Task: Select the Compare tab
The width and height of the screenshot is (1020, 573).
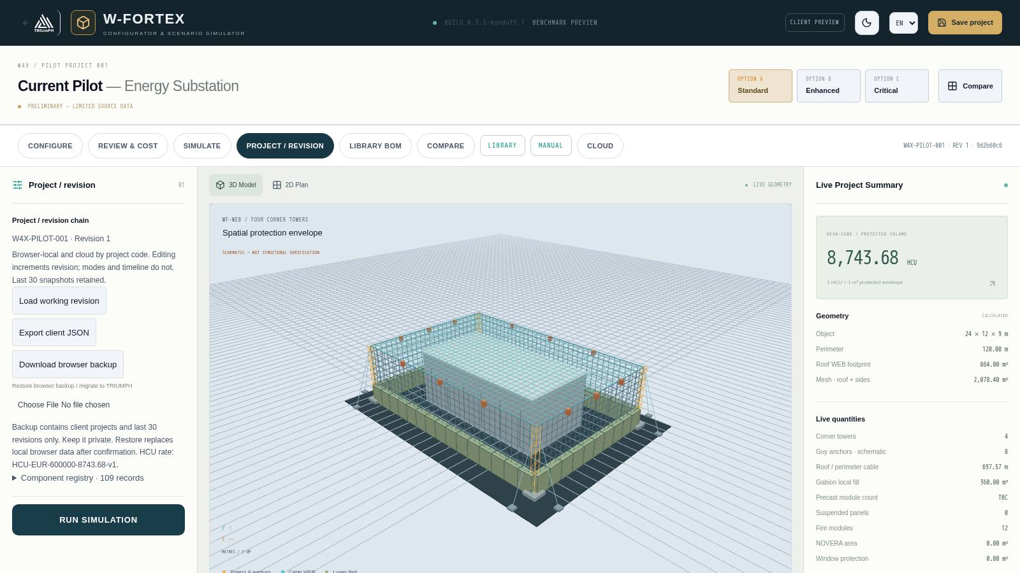Action: 446,146
